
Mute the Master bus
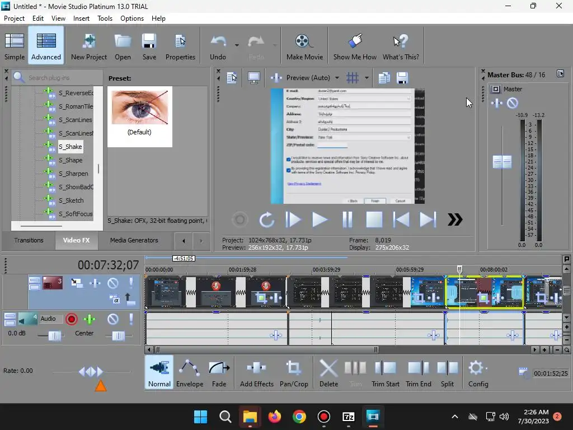[513, 103]
